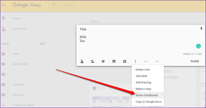This screenshot has height=108, width=206.
Task: Go to Reminders sidebar entry
Action: click(19, 29)
